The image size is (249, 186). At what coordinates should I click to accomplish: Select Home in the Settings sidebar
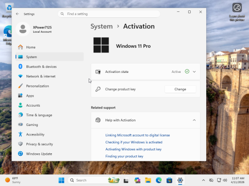coord(49,47)
